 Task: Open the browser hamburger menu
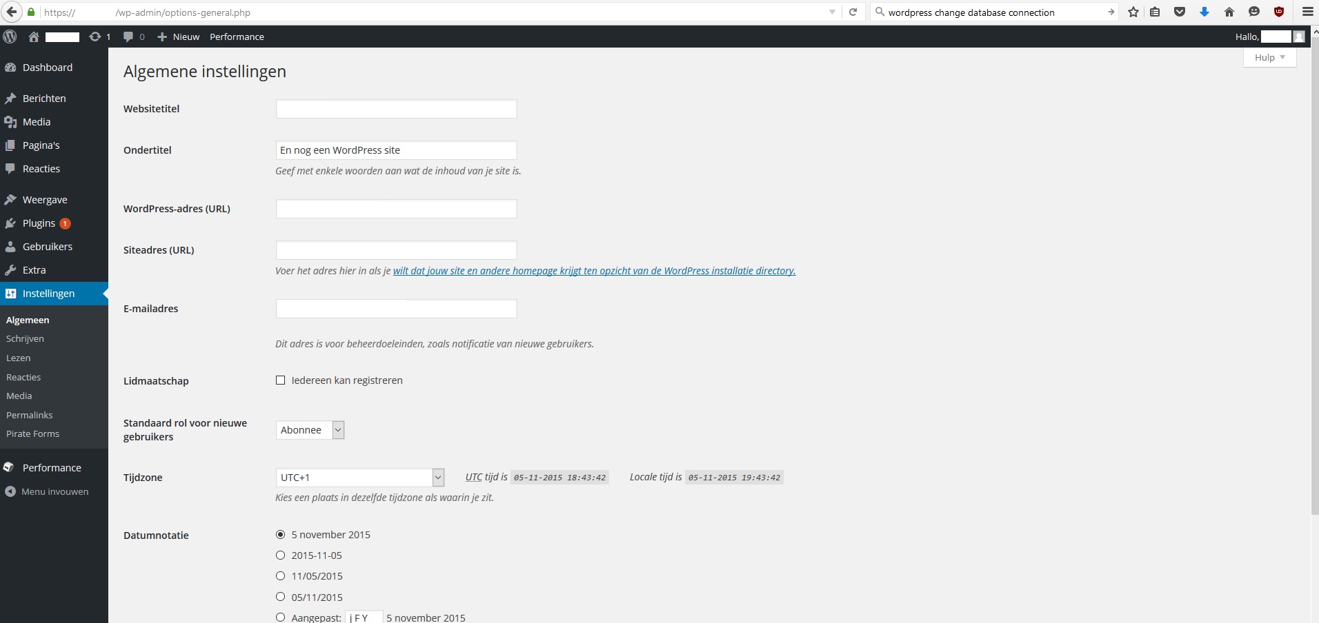click(1307, 12)
